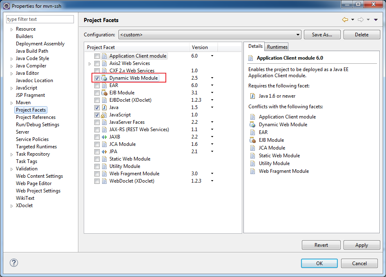Click the forward arrow navigation icon

pos(361,20)
